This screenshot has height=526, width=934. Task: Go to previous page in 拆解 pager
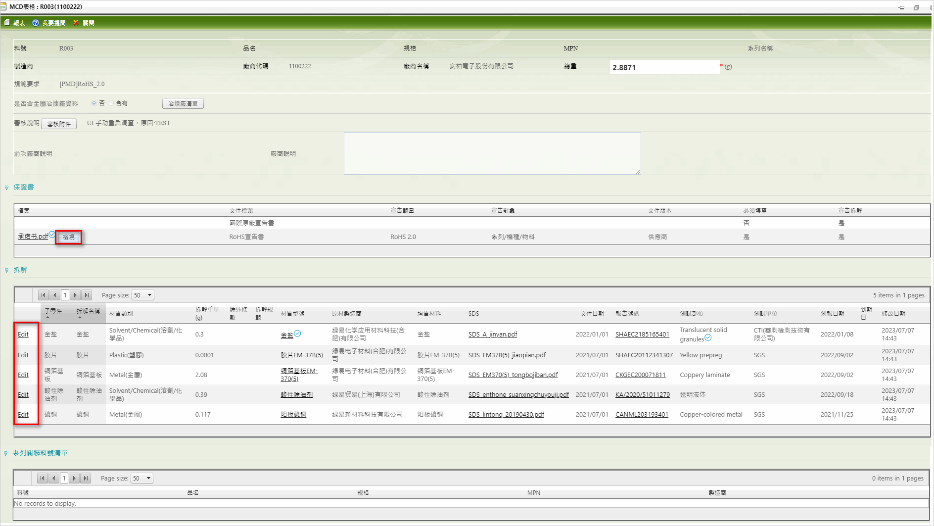[x=55, y=295]
